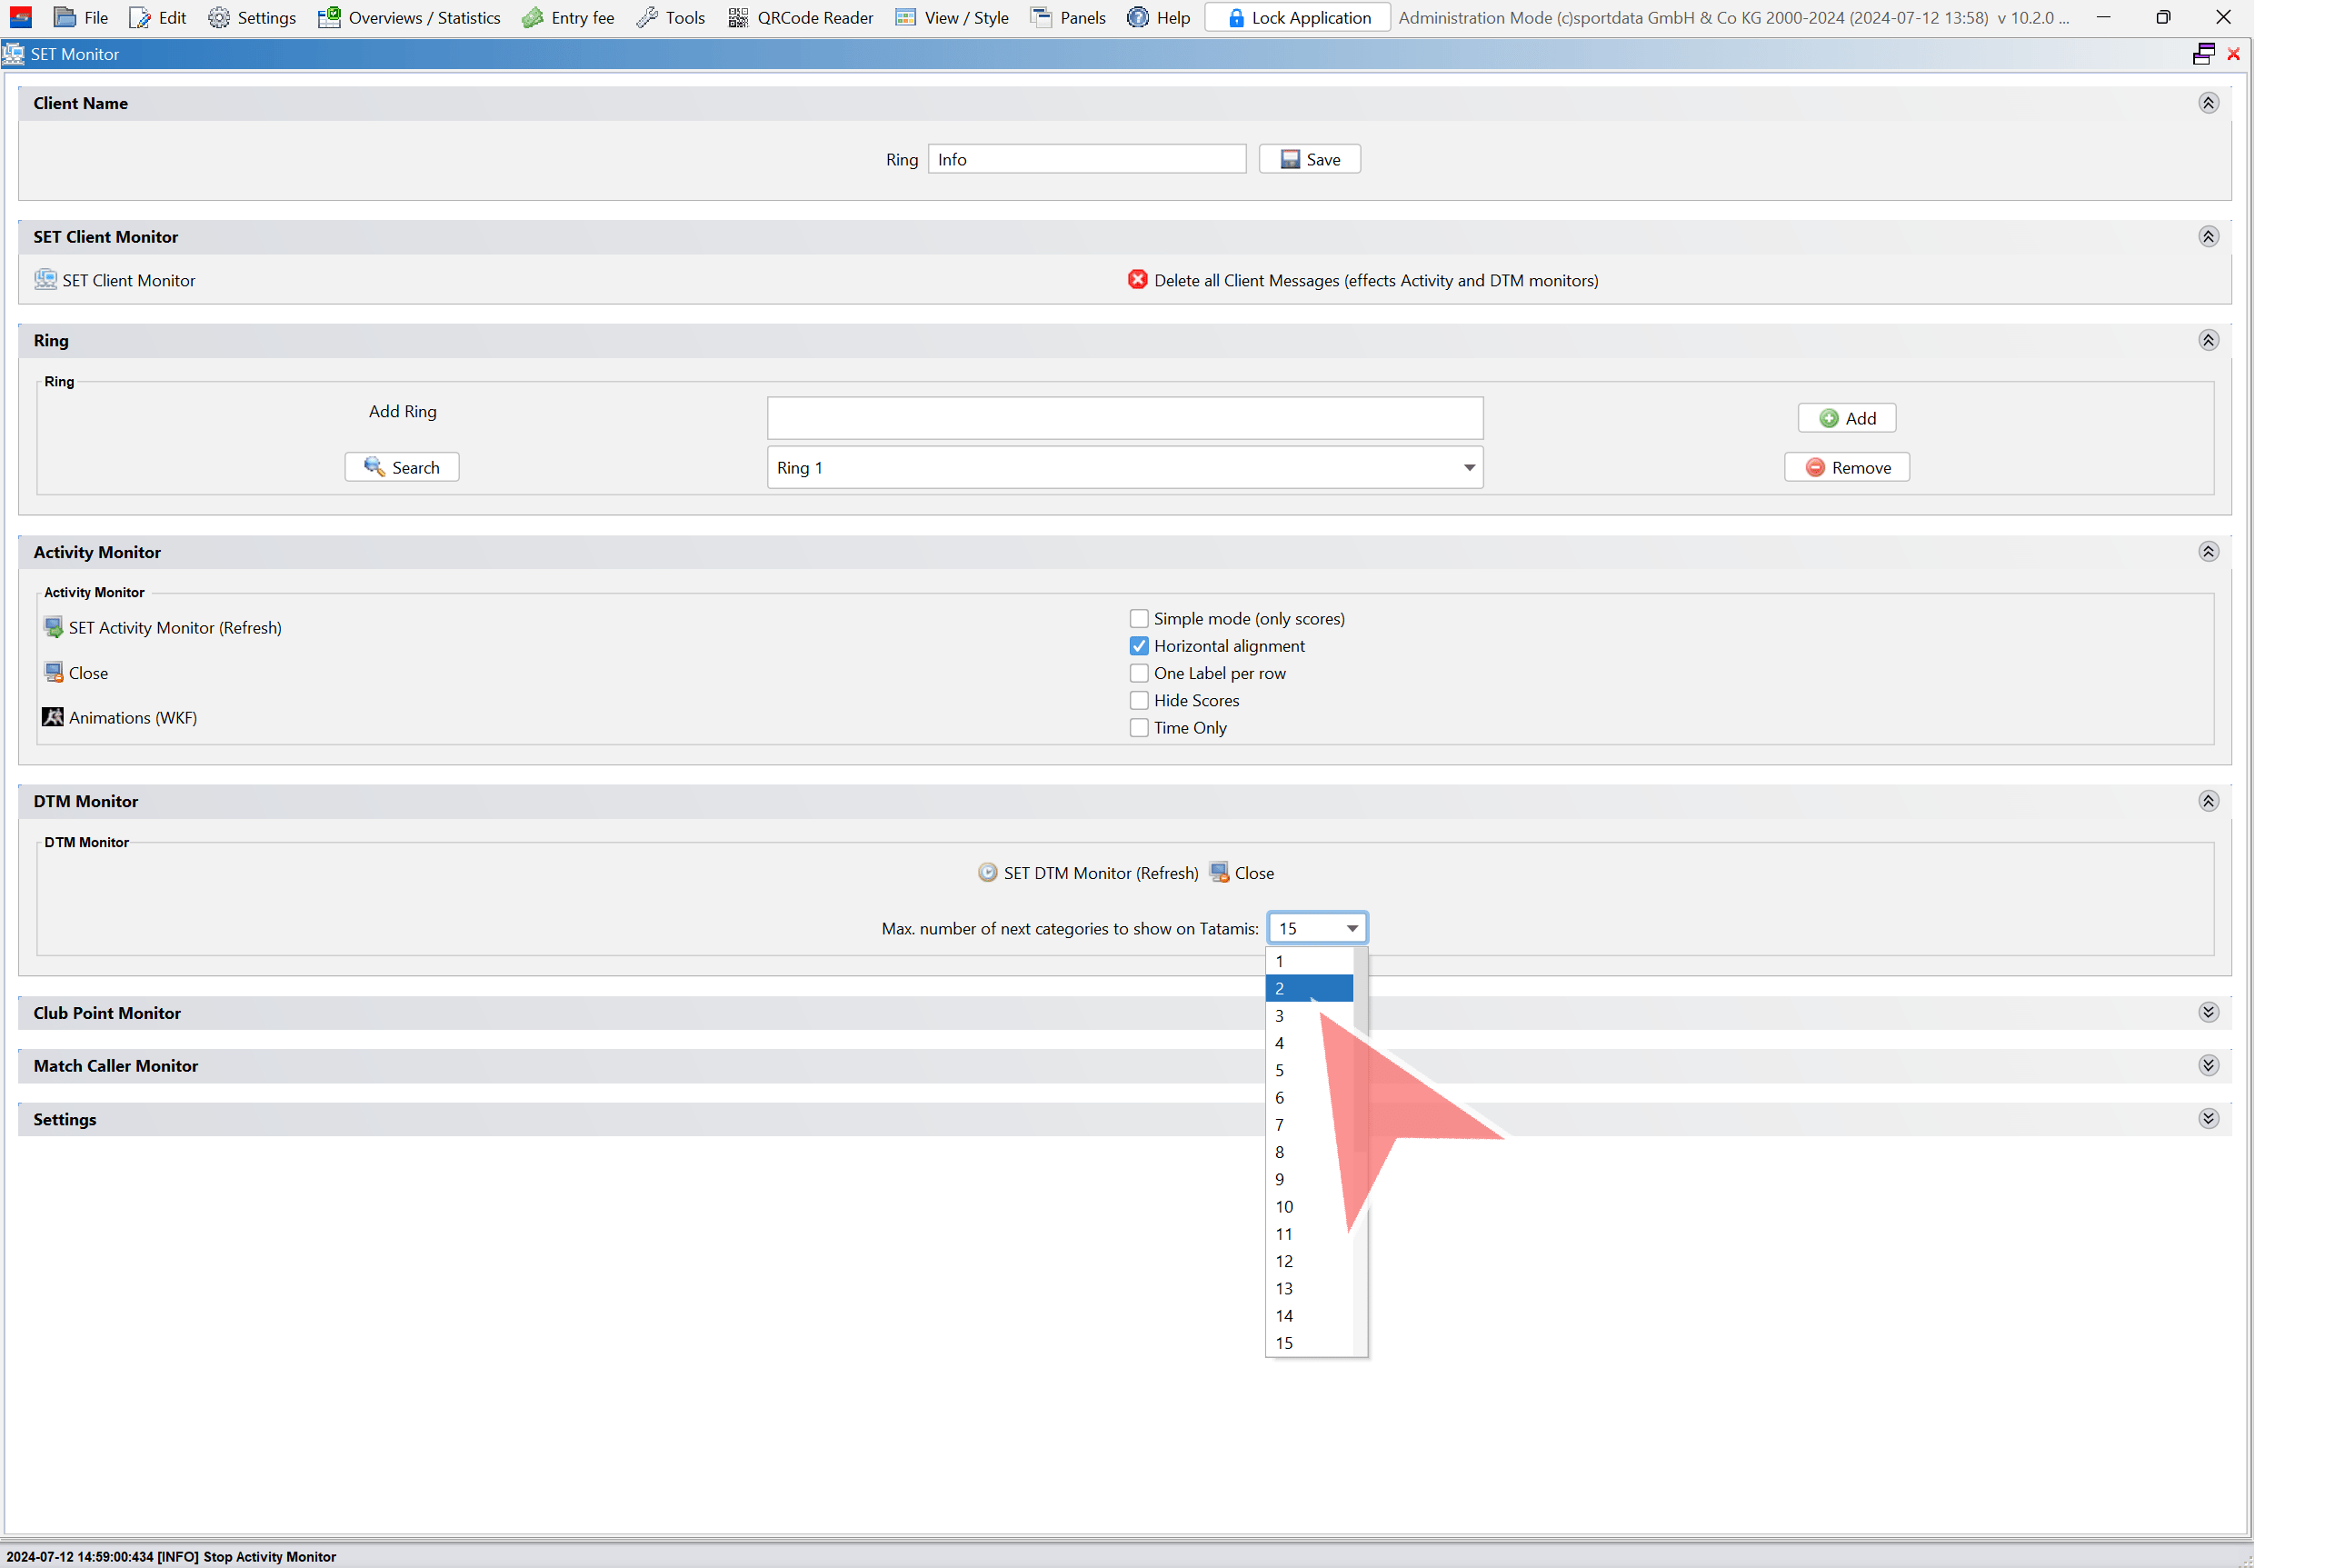Open the Entry fee menu
Image resolution: width=2325 pixels, height=1568 pixels.
[x=567, y=18]
